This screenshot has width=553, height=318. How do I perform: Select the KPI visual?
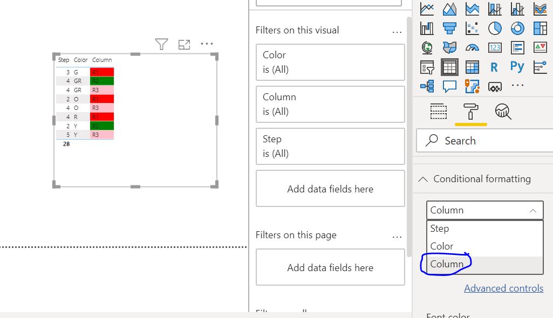[x=540, y=47]
